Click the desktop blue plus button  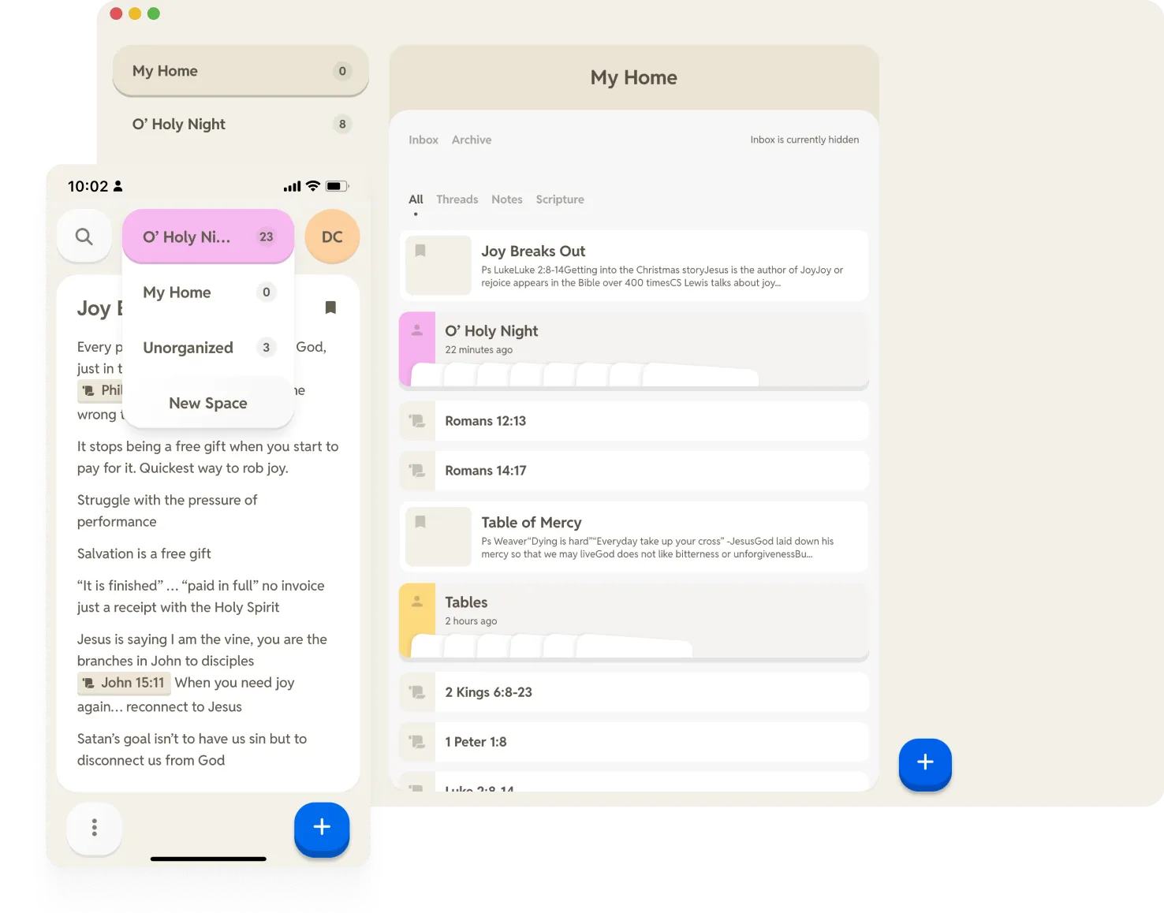924,763
